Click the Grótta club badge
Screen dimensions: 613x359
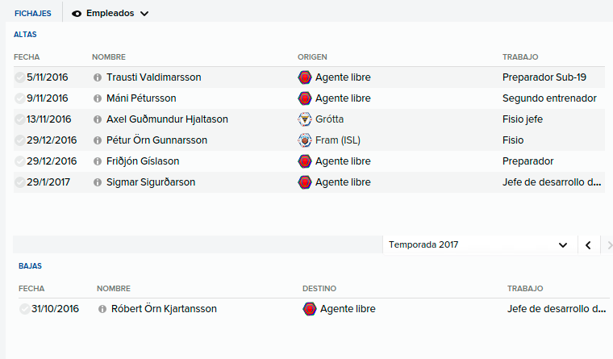click(x=305, y=119)
